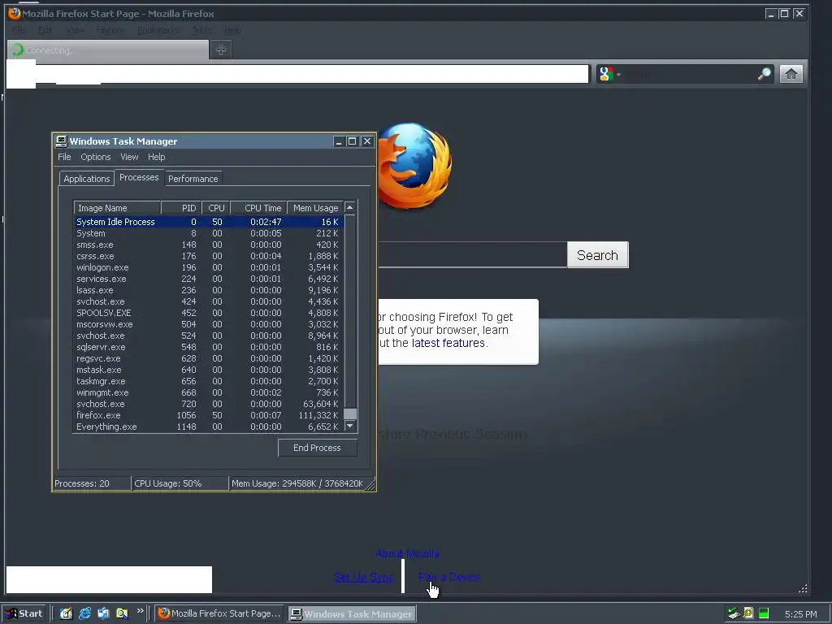Viewport: 832px width, 624px height.
Task: Sort by CPU Time column header
Action: click(258, 208)
